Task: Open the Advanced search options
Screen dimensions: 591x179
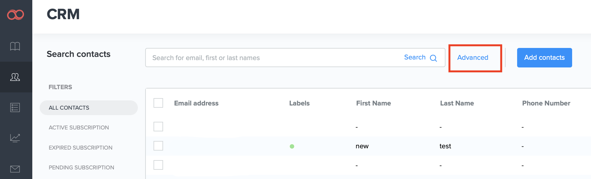Action: [472, 58]
